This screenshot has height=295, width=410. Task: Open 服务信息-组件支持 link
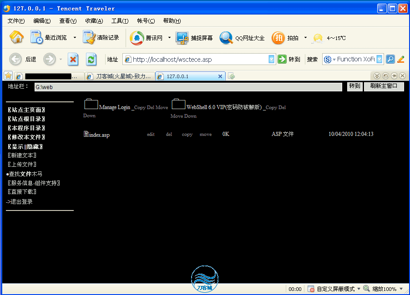(x=34, y=183)
